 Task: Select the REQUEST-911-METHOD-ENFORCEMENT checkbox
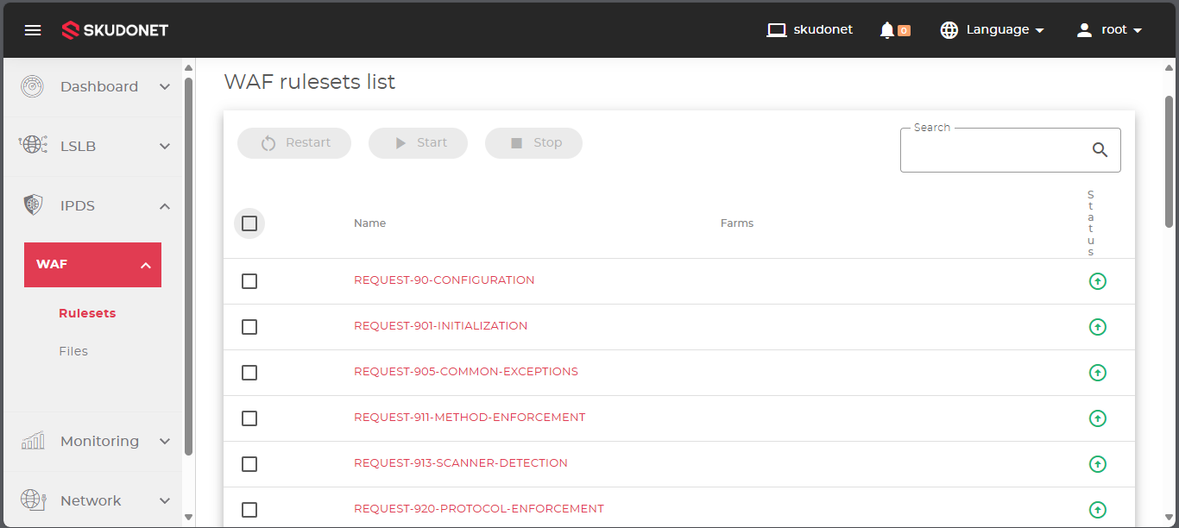[x=249, y=418]
